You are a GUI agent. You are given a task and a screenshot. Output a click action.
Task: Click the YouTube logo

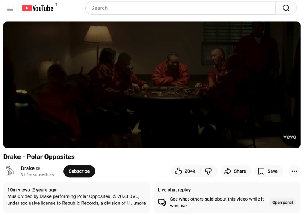point(38,8)
